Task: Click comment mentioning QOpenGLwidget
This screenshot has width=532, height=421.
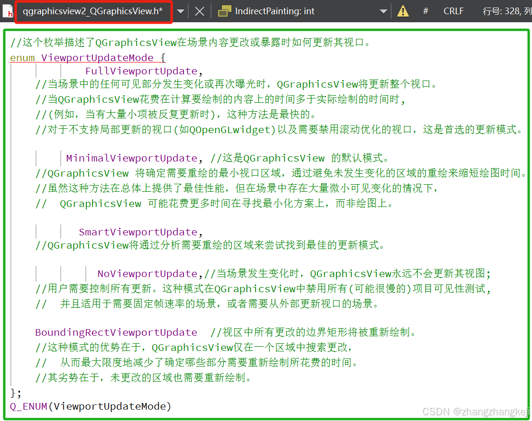Action: (280, 129)
